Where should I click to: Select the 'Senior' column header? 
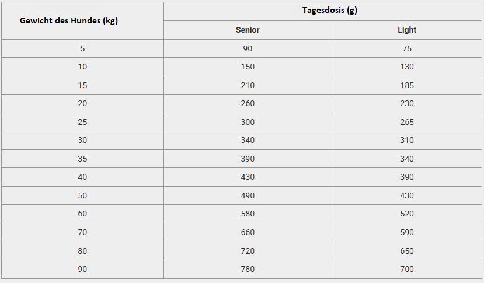pyautogui.click(x=248, y=30)
